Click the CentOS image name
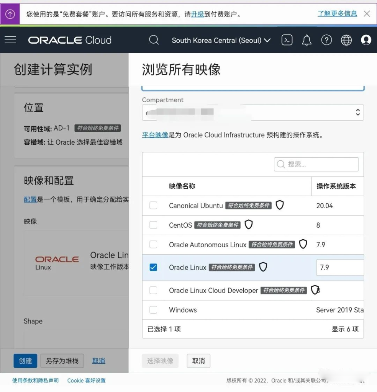Image resolution: width=377 pixels, height=392 pixels. pos(180,225)
